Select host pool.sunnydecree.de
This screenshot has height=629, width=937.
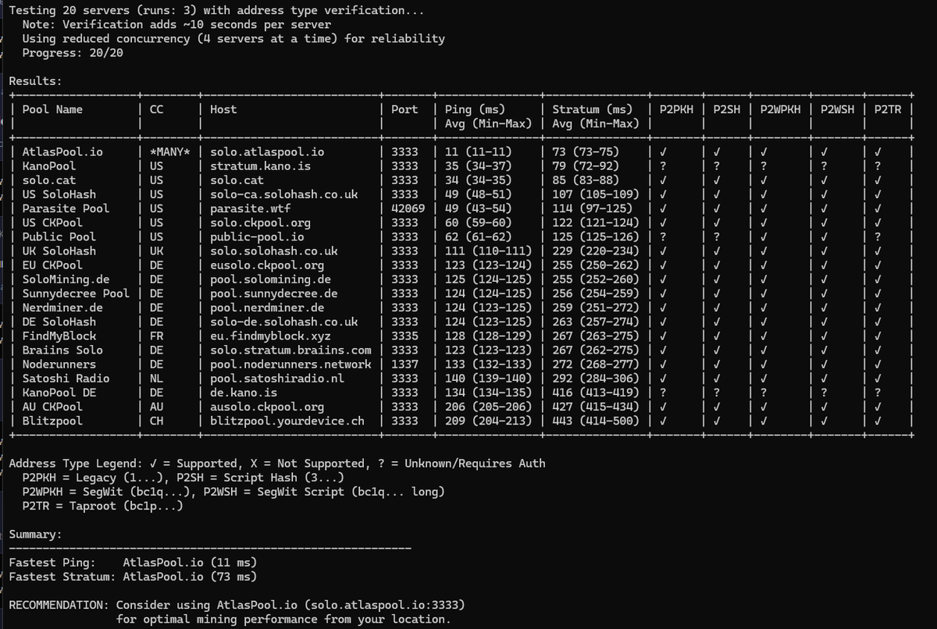pyautogui.click(x=274, y=293)
